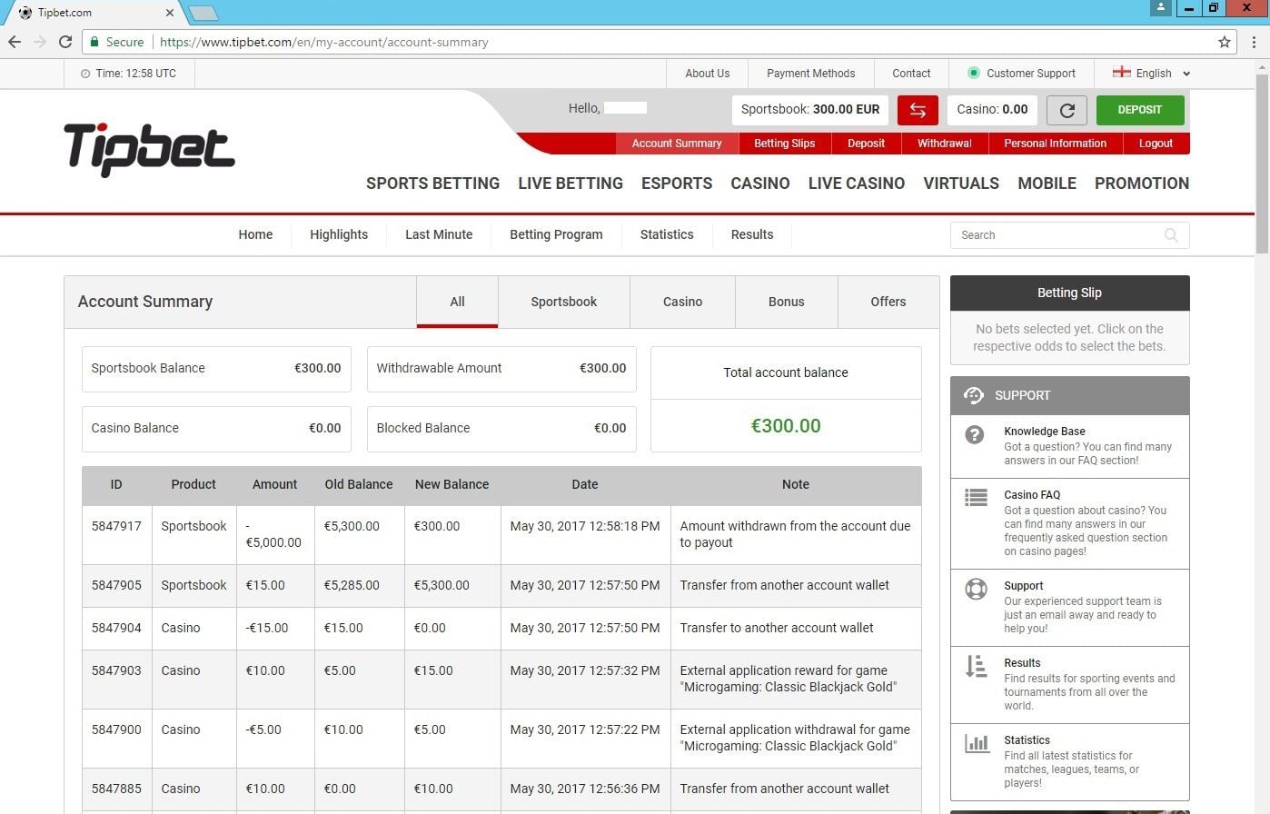The height and width of the screenshot is (814, 1270).
Task: Open the Account Summary menu item
Action: 677,144
